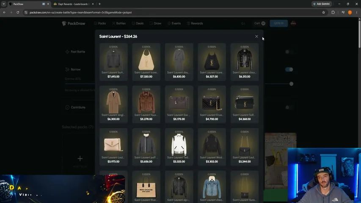
Task: Click the PackDraw logo in the header
Action: click(74, 23)
